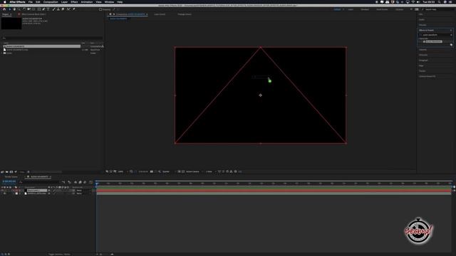Click the Create new folder icon
Viewport: 456px width, 256px height.
(6, 172)
